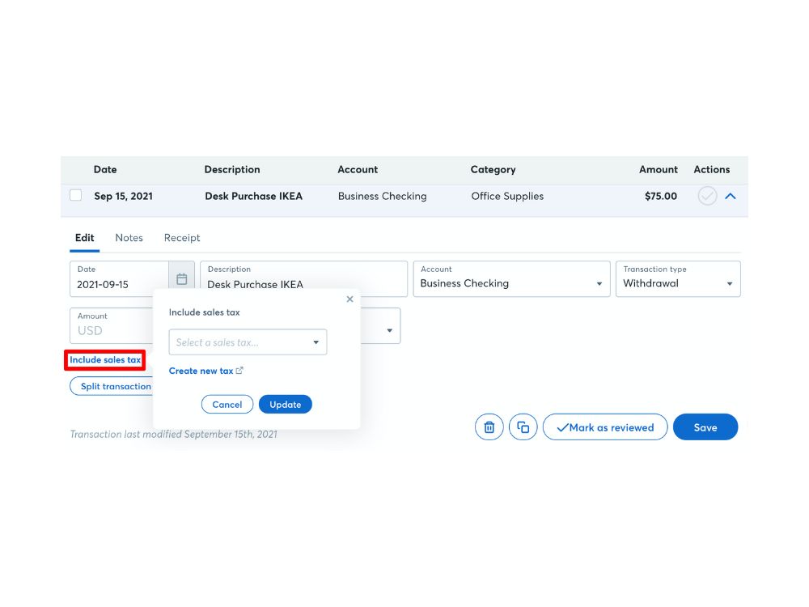Viewport: 809px width, 607px height.
Task: Click the Description column header
Action: pyautogui.click(x=232, y=169)
